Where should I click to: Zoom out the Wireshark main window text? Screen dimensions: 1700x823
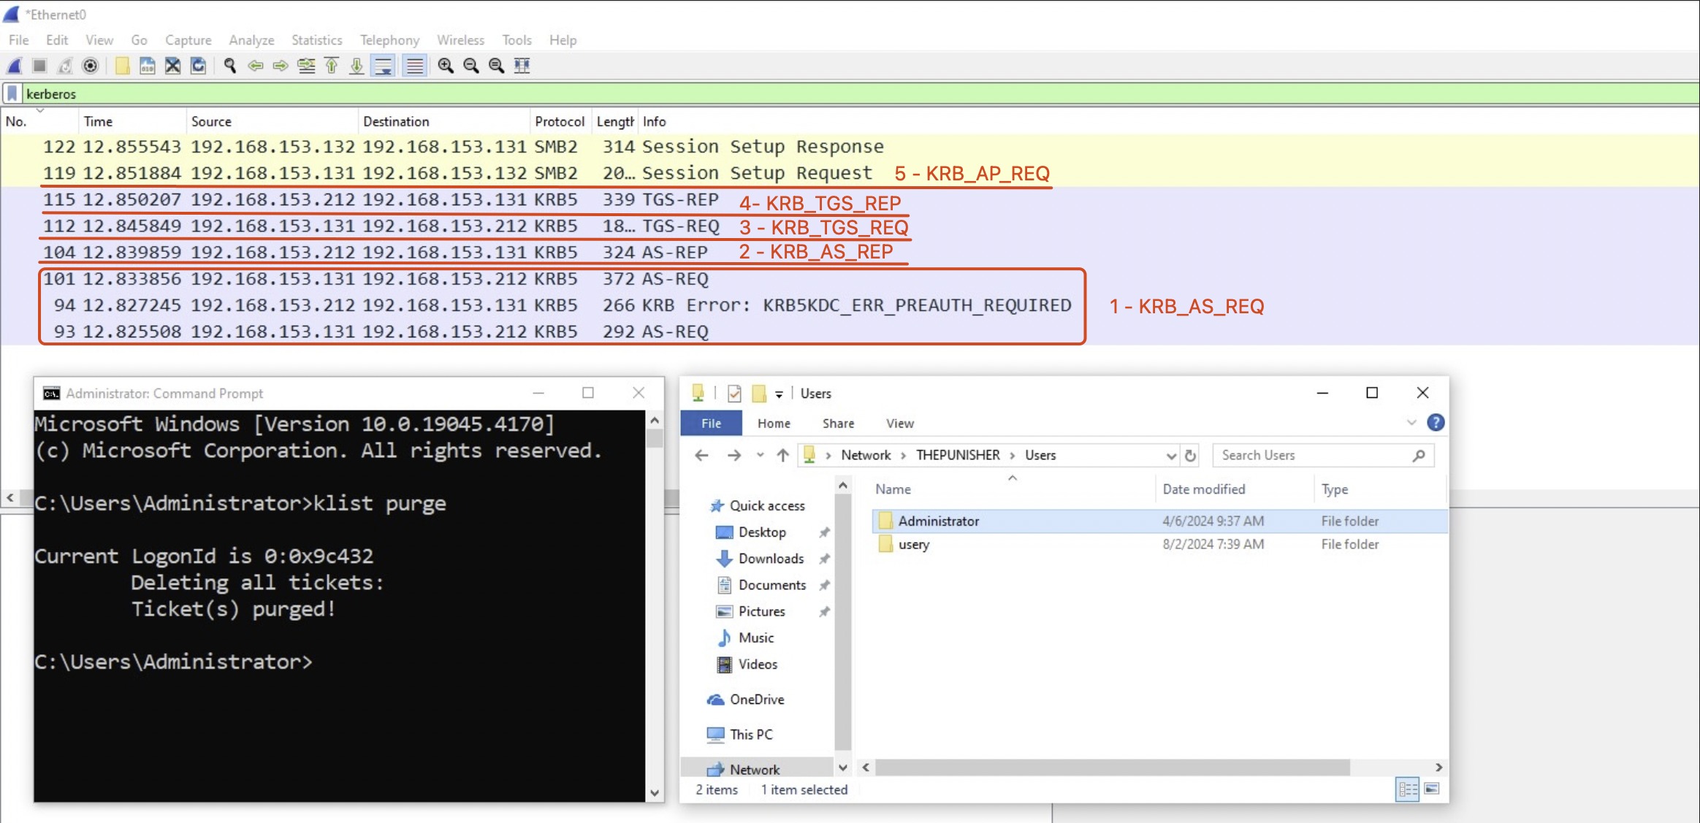[471, 66]
